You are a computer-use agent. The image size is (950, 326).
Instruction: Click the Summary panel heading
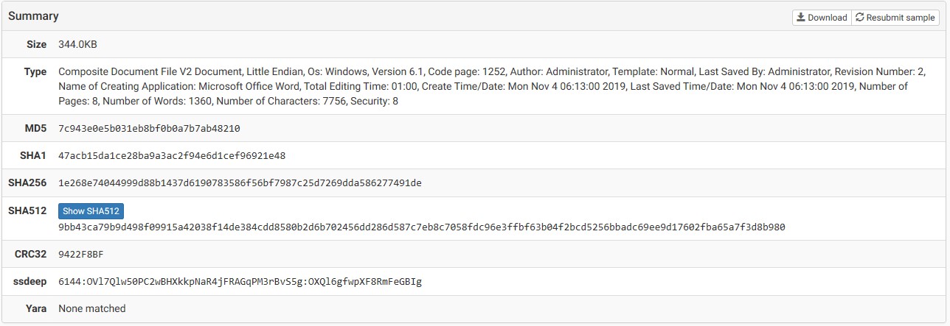pos(33,16)
